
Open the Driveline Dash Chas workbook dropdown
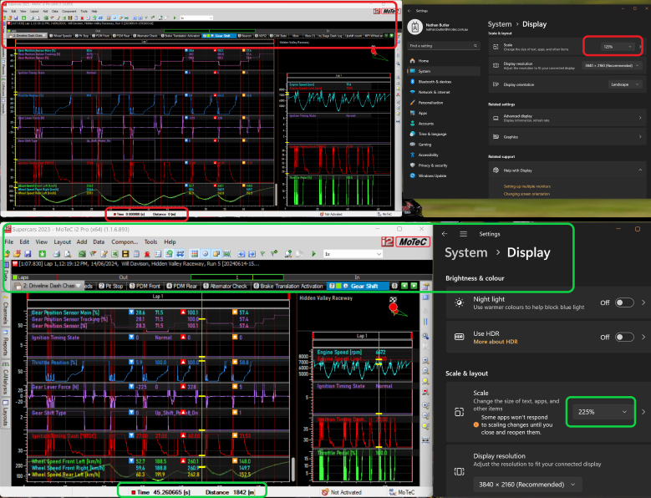(x=78, y=286)
